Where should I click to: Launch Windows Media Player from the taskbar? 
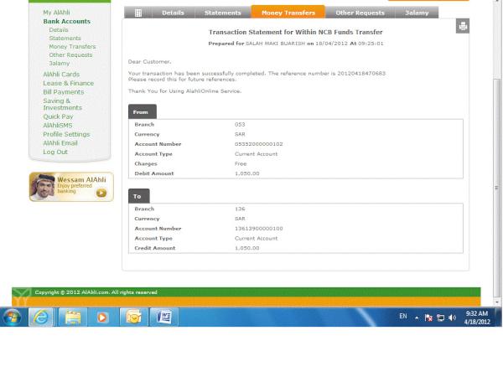coord(102,318)
